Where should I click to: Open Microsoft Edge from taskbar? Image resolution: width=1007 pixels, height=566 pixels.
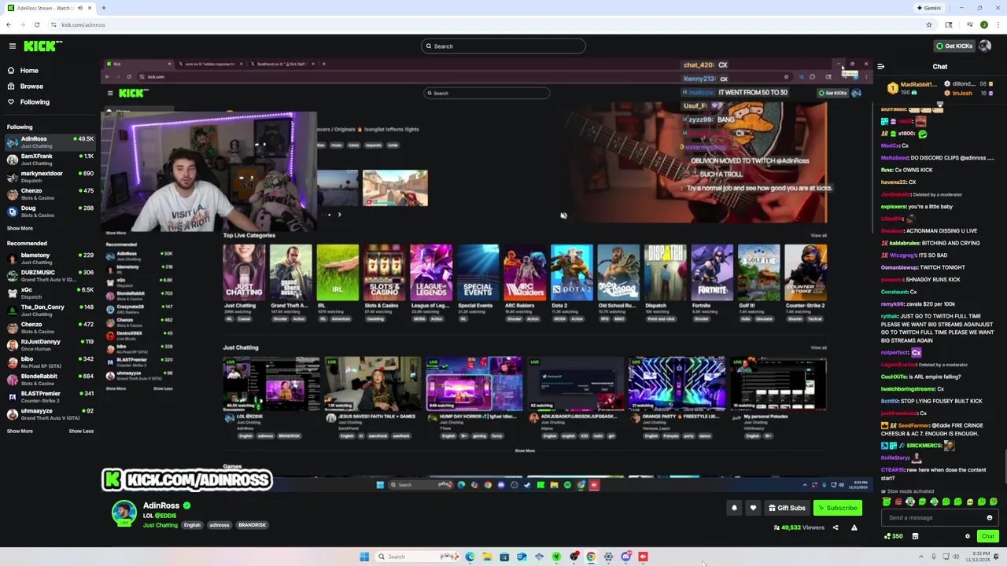[x=470, y=557]
